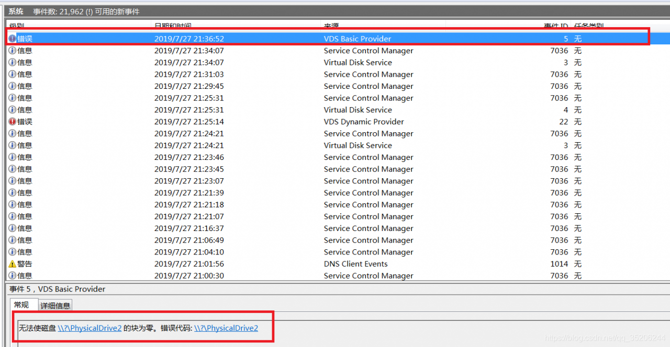Select the 常规 tab
This screenshot has width=670, height=347.
22,305
